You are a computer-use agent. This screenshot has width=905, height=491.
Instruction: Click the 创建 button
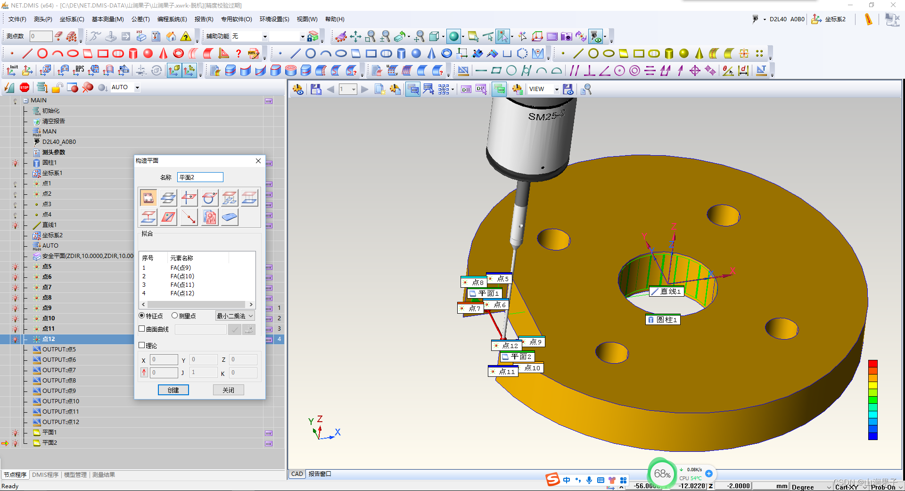tap(173, 390)
